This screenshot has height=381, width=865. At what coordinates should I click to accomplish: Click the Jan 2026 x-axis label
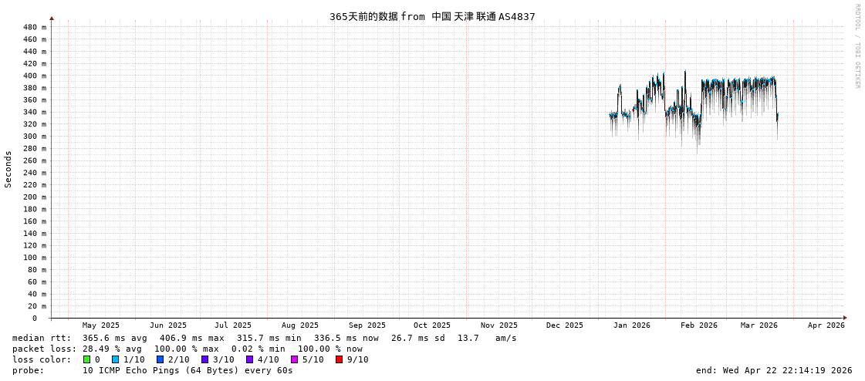click(631, 325)
